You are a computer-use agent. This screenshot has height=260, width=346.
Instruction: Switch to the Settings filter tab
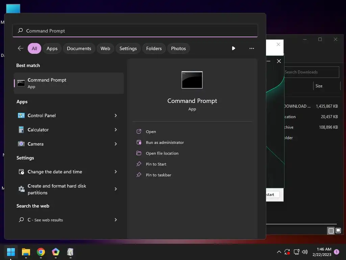(128, 48)
